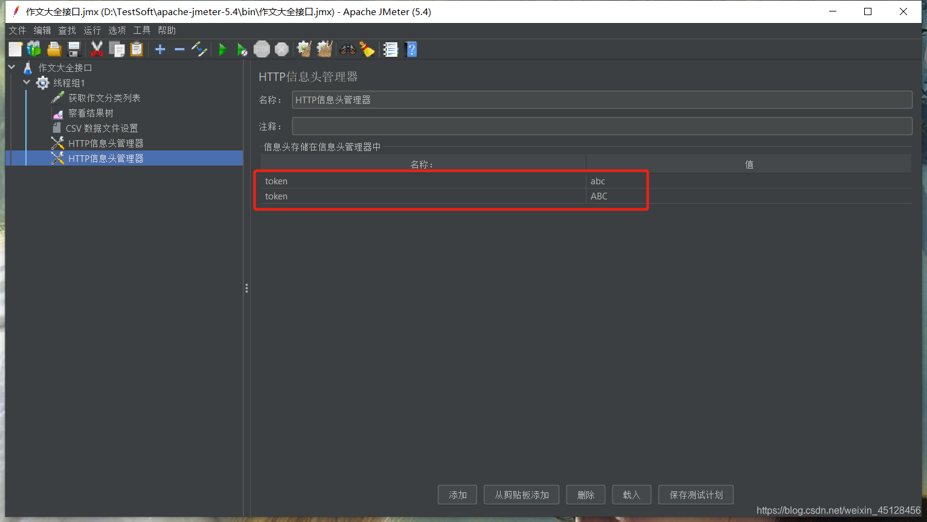Screen dimensions: 927x522
Task: Open the 选项 menu
Action: [117, 30]
